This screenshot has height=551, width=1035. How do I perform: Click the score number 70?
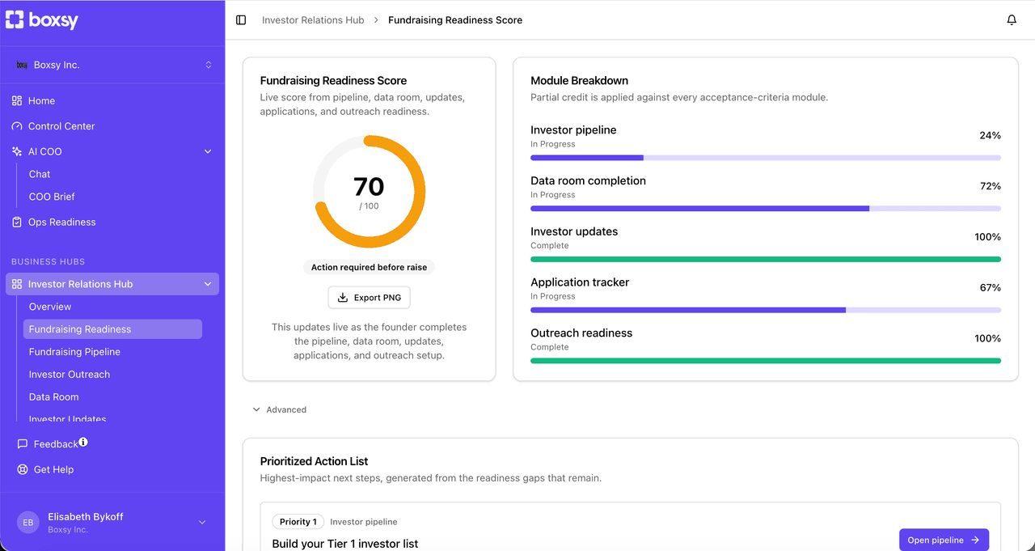[x=369, y=187]
